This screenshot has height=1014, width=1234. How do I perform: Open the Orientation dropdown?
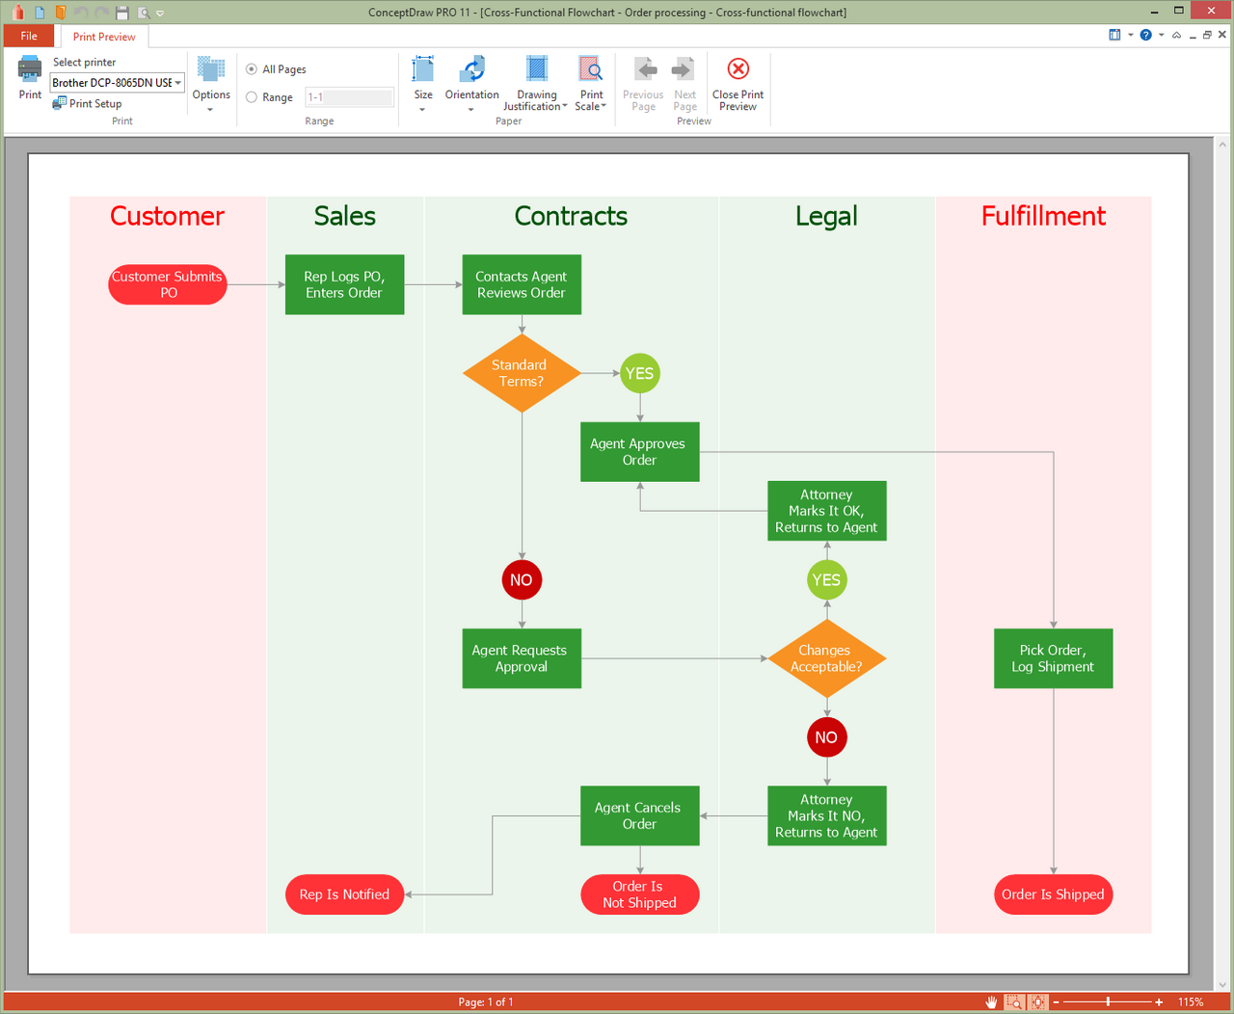coord(471,83)
